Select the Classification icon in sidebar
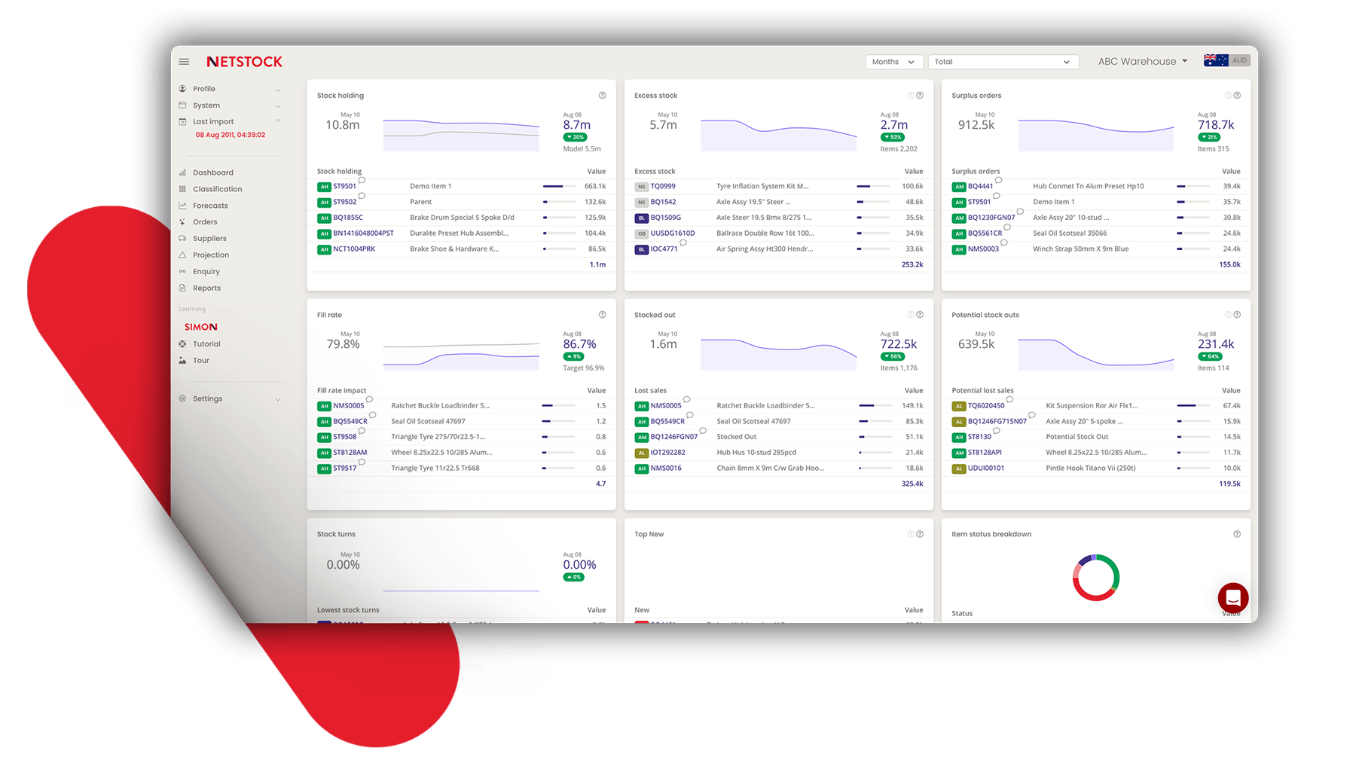The height and width of the screenshot is (763, 1356). 182,188
